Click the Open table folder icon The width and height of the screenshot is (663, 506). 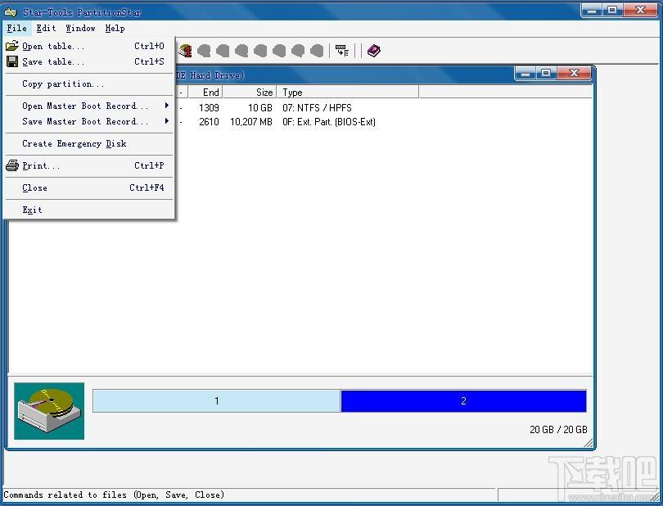point(12,46)
